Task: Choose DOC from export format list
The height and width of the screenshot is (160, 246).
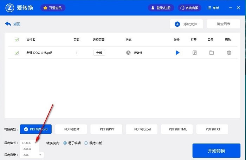Action: [x=26, y=155]
